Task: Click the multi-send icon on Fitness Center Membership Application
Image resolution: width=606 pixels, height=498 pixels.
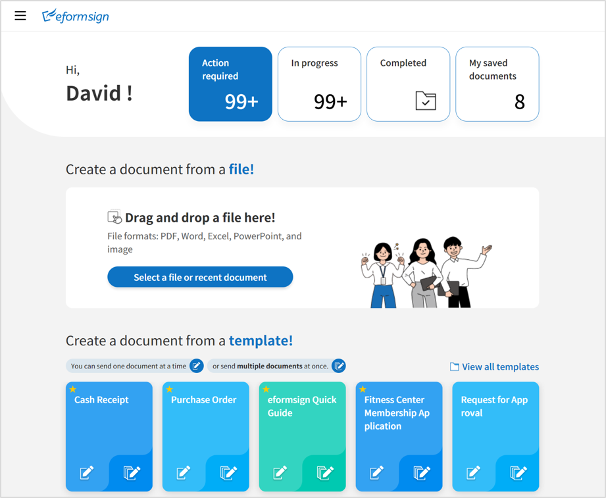Action: pos(422,473)
